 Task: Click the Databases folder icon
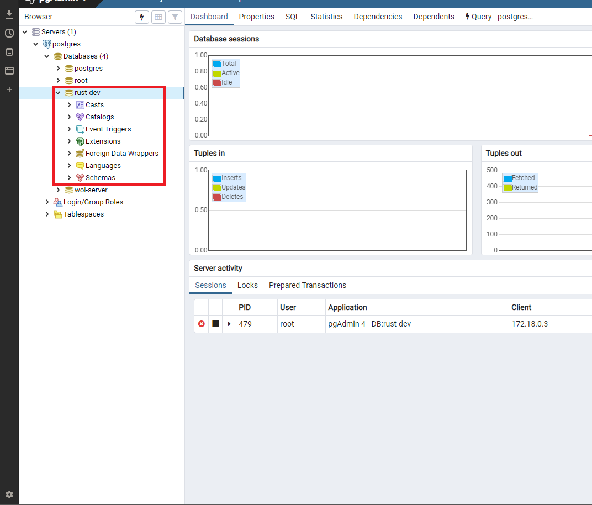(58, 56)
